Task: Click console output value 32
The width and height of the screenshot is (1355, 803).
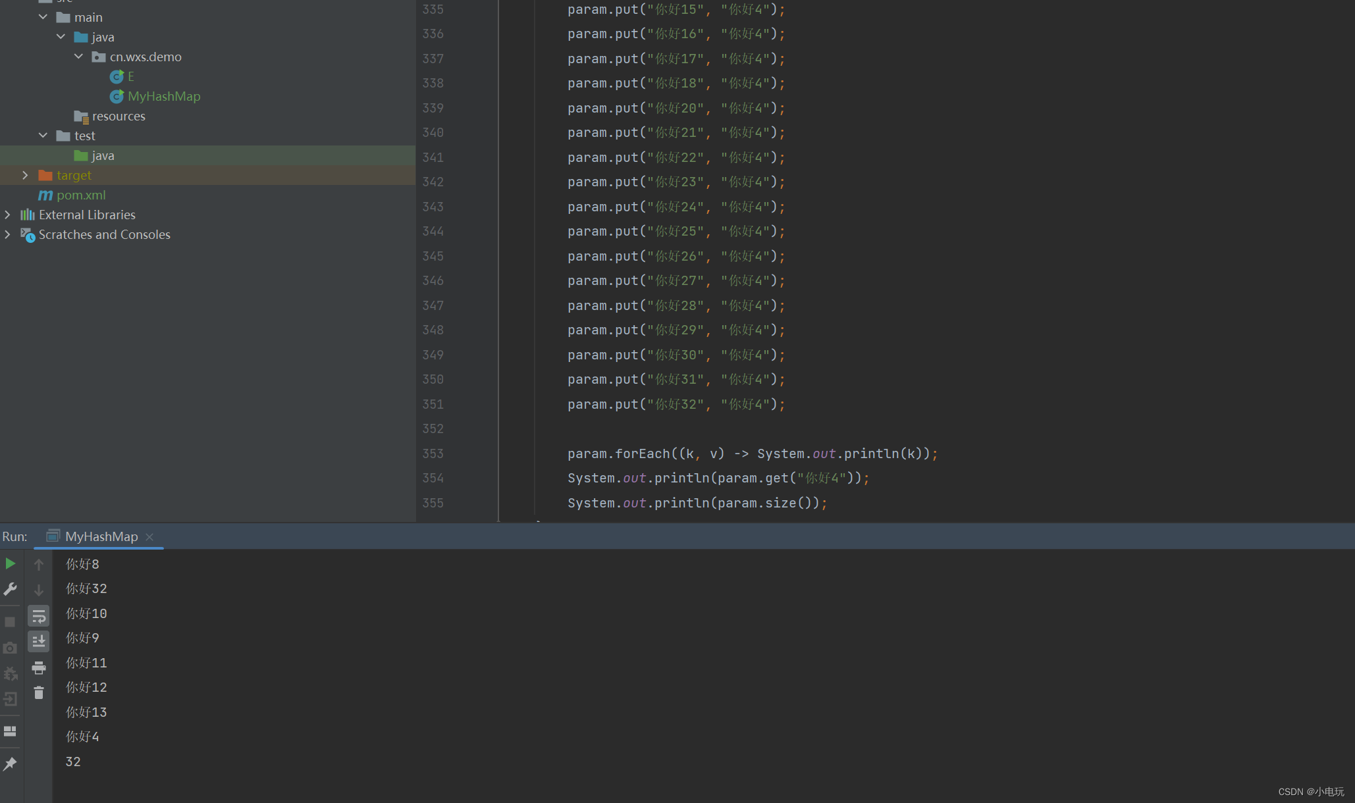Action: (x=73, y=762)
